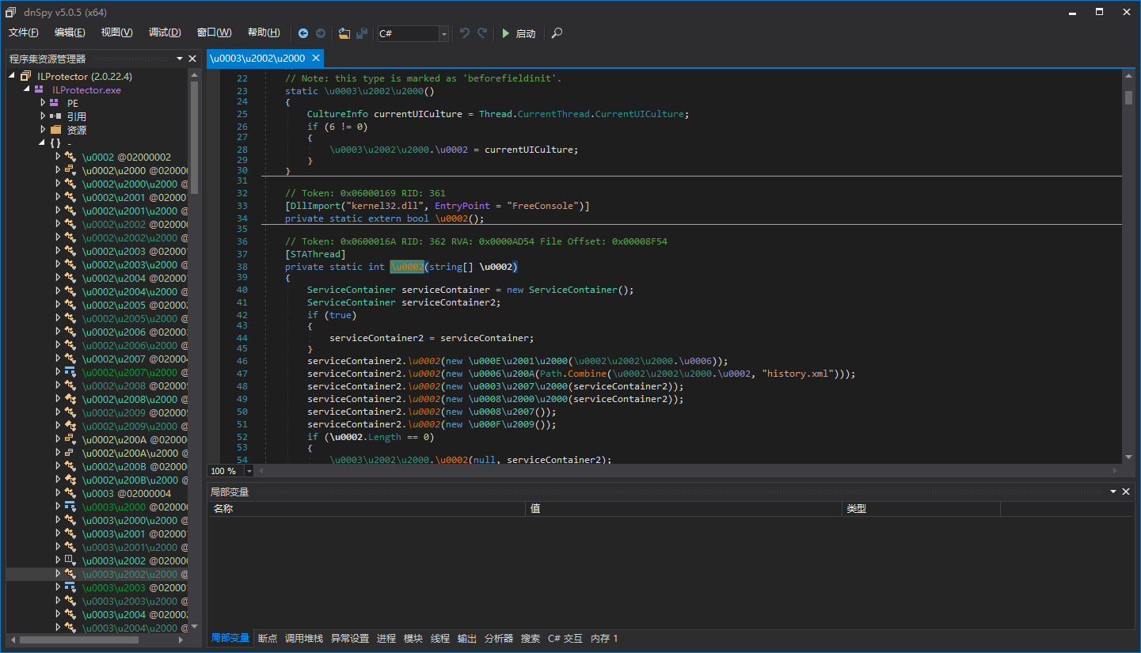Open search with the magnifier icon
1141x653 pixels.
coord(557,33)
